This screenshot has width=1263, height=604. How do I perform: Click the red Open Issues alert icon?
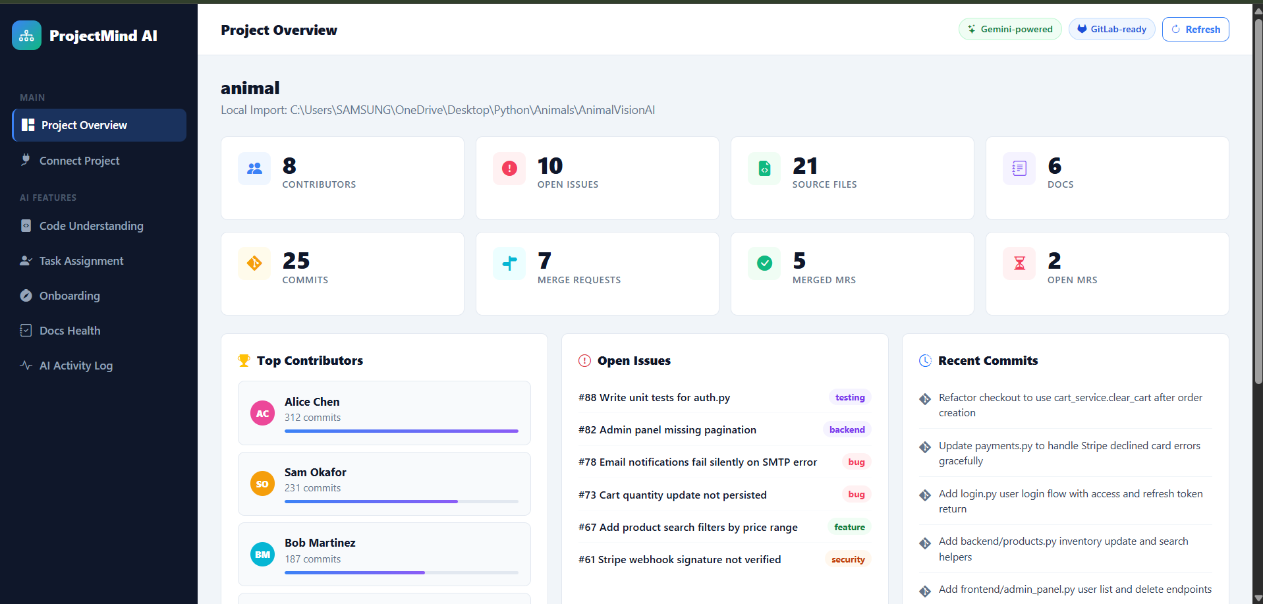point(509,169)
